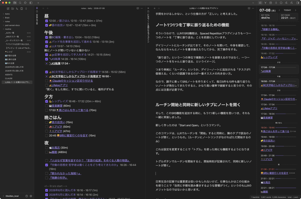Open the 『発酵の科学』 book link

[58, 178]
